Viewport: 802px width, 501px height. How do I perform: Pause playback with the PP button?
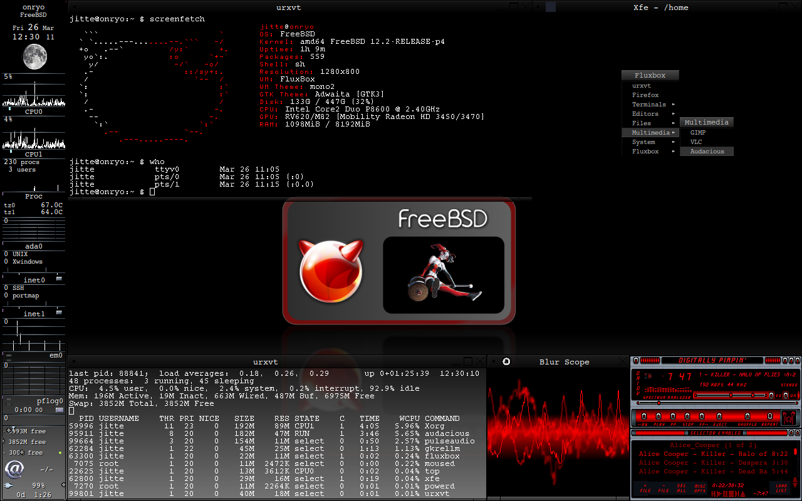coord(673,416)
